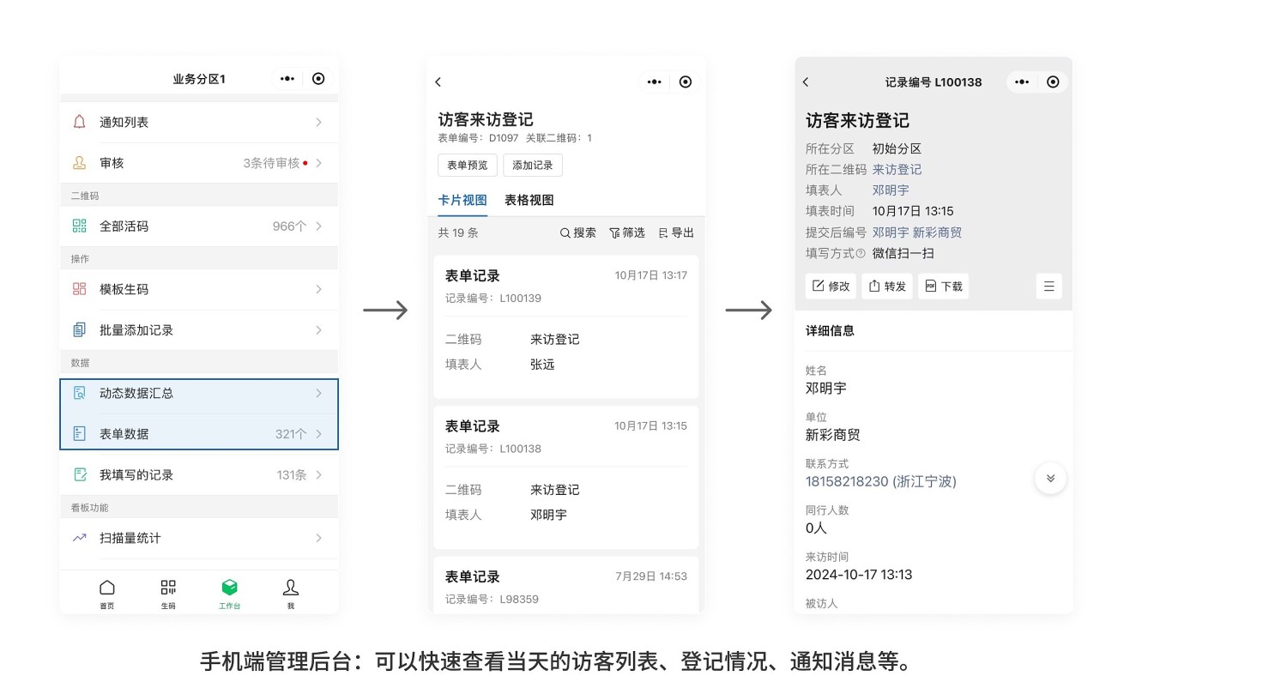Expand the 通知列表 row chevron

tap(318, 122)
